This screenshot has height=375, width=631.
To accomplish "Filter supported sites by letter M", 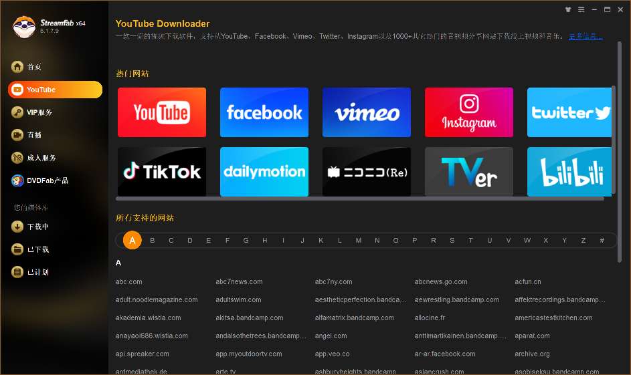I will coord(359,241).
